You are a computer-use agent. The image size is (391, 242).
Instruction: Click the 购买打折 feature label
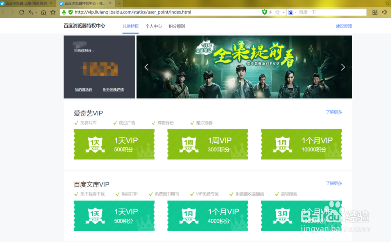pos(130,194)
